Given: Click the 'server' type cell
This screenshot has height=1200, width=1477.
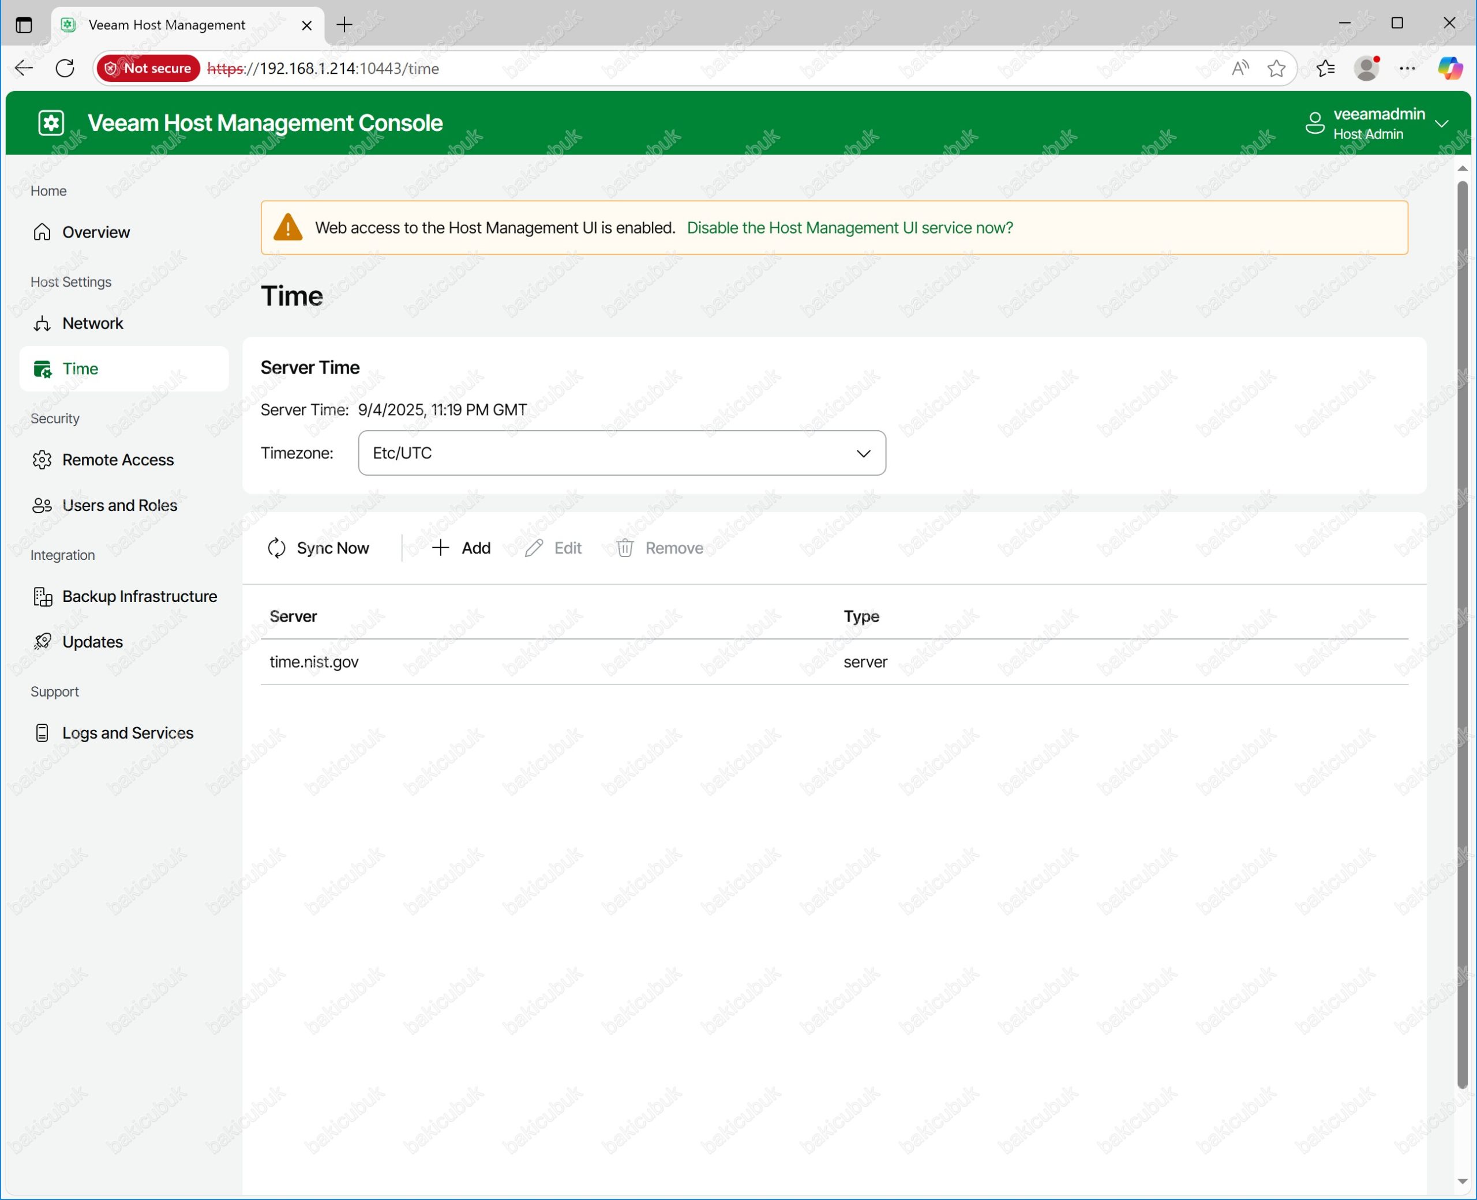Looking at the screenshot, I should click(x=865, y=661).
